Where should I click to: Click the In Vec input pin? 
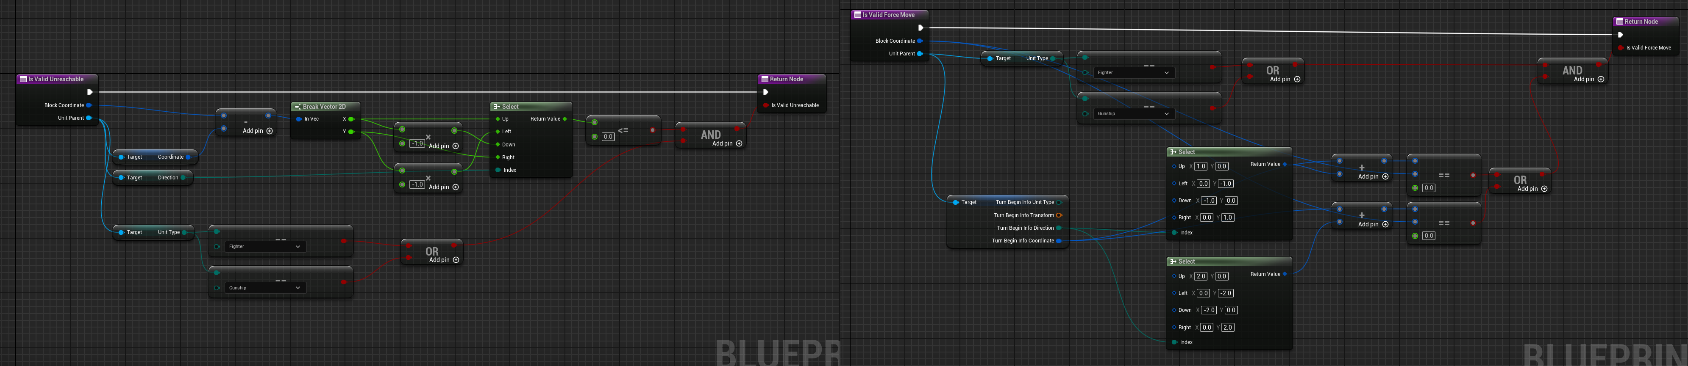coord(299,119)
